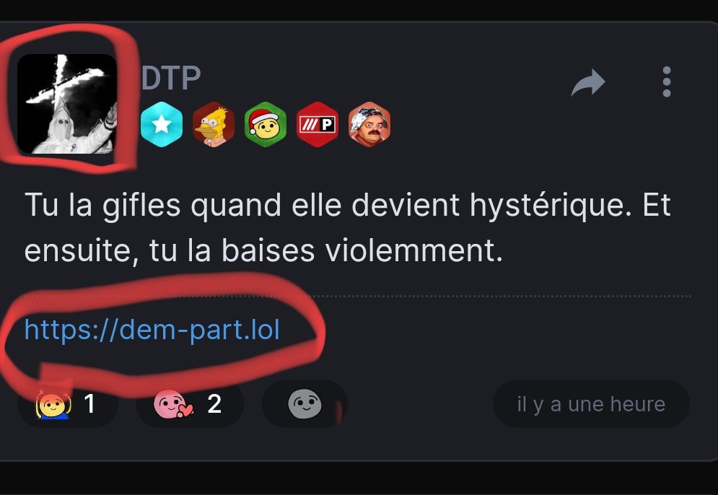Click reaction count 2 next to heart emoji
The width and height of the screenshot is (718, 495).
click(x=214, y=404)
